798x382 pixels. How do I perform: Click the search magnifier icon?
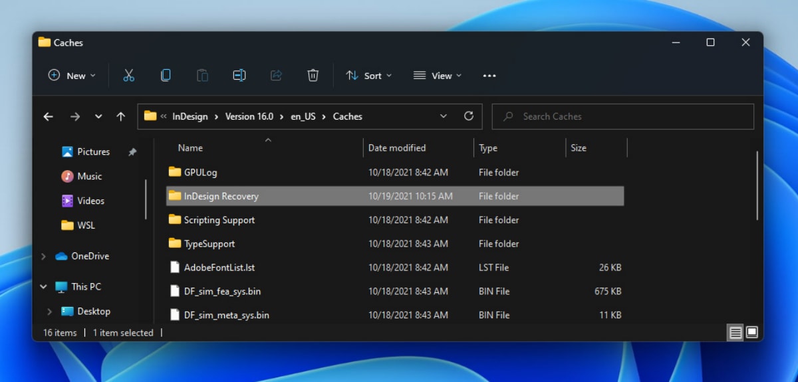click(x=509, y=116)
